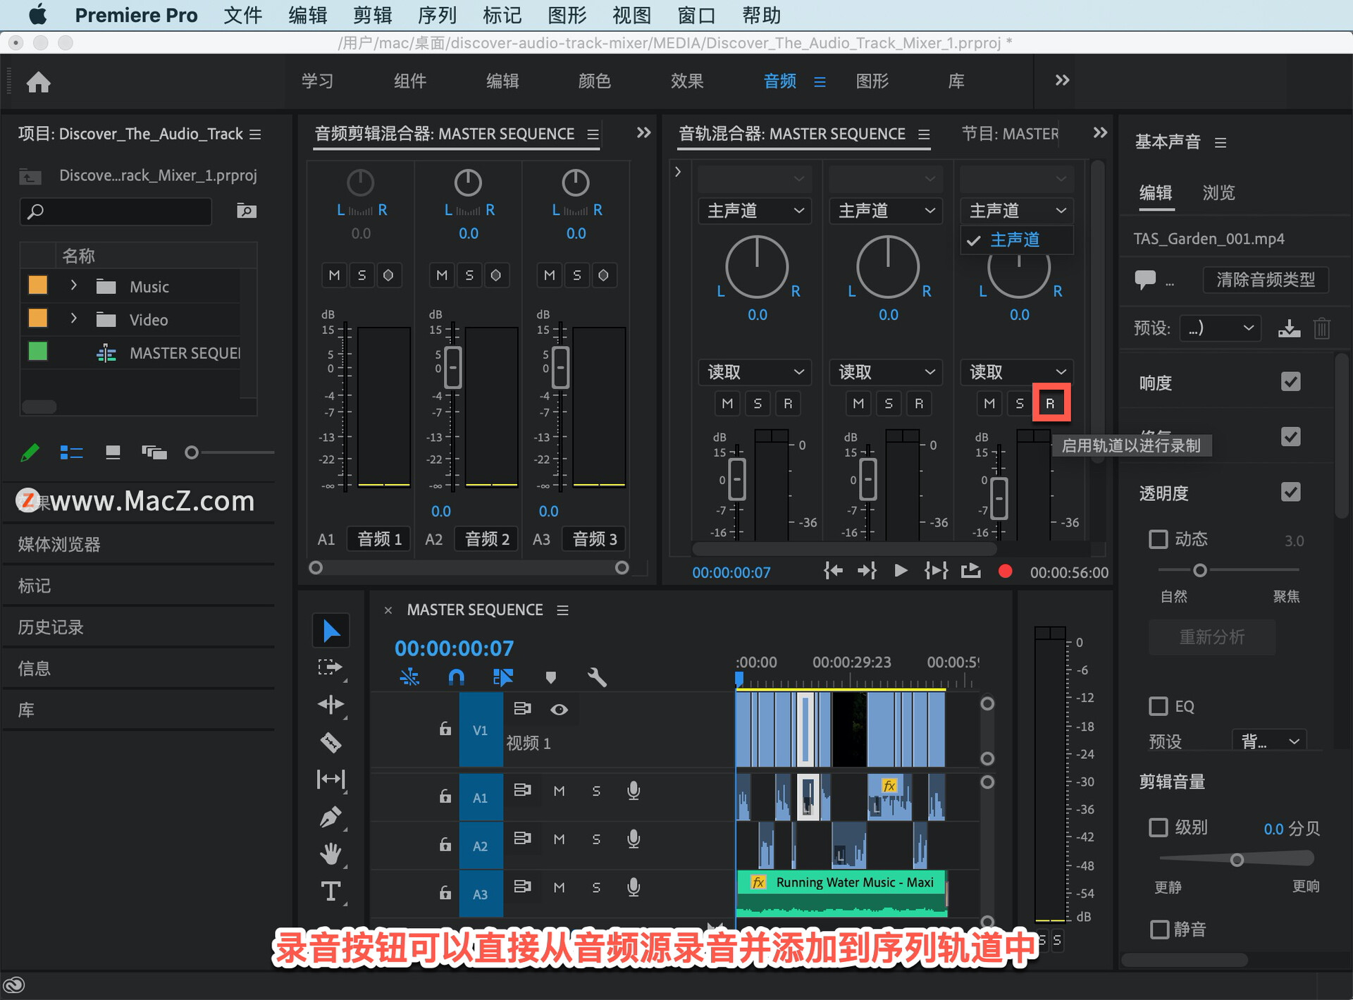Open timeline wrench settings

click(597, 677)
